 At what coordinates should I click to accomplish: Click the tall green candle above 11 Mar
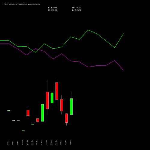click(42, 113)
